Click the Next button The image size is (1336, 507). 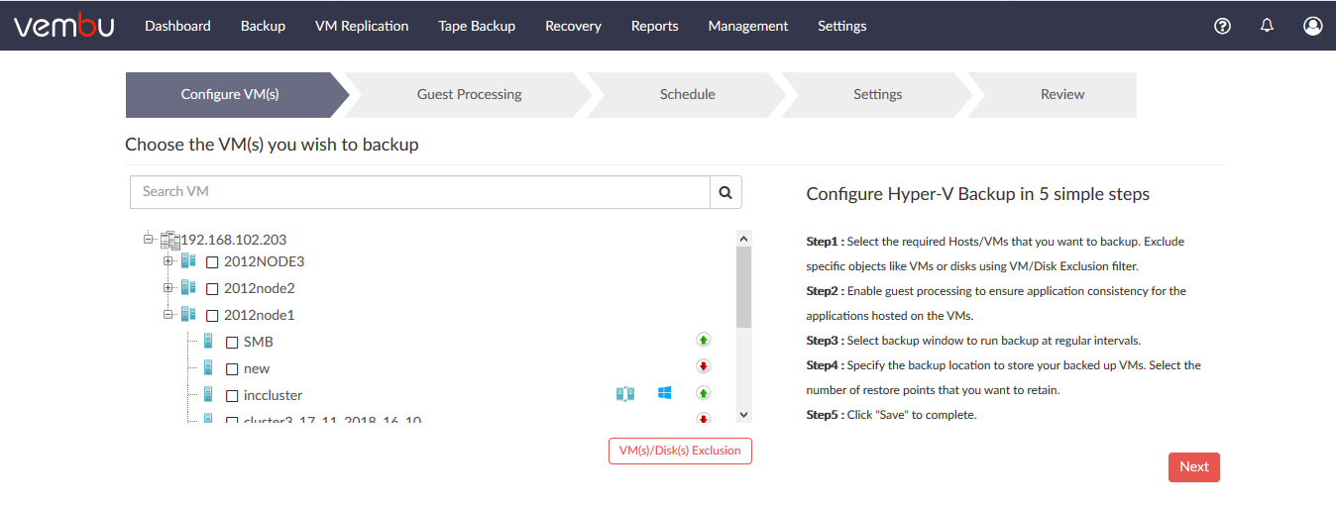pyautogui.click(x=1194, y=467)
